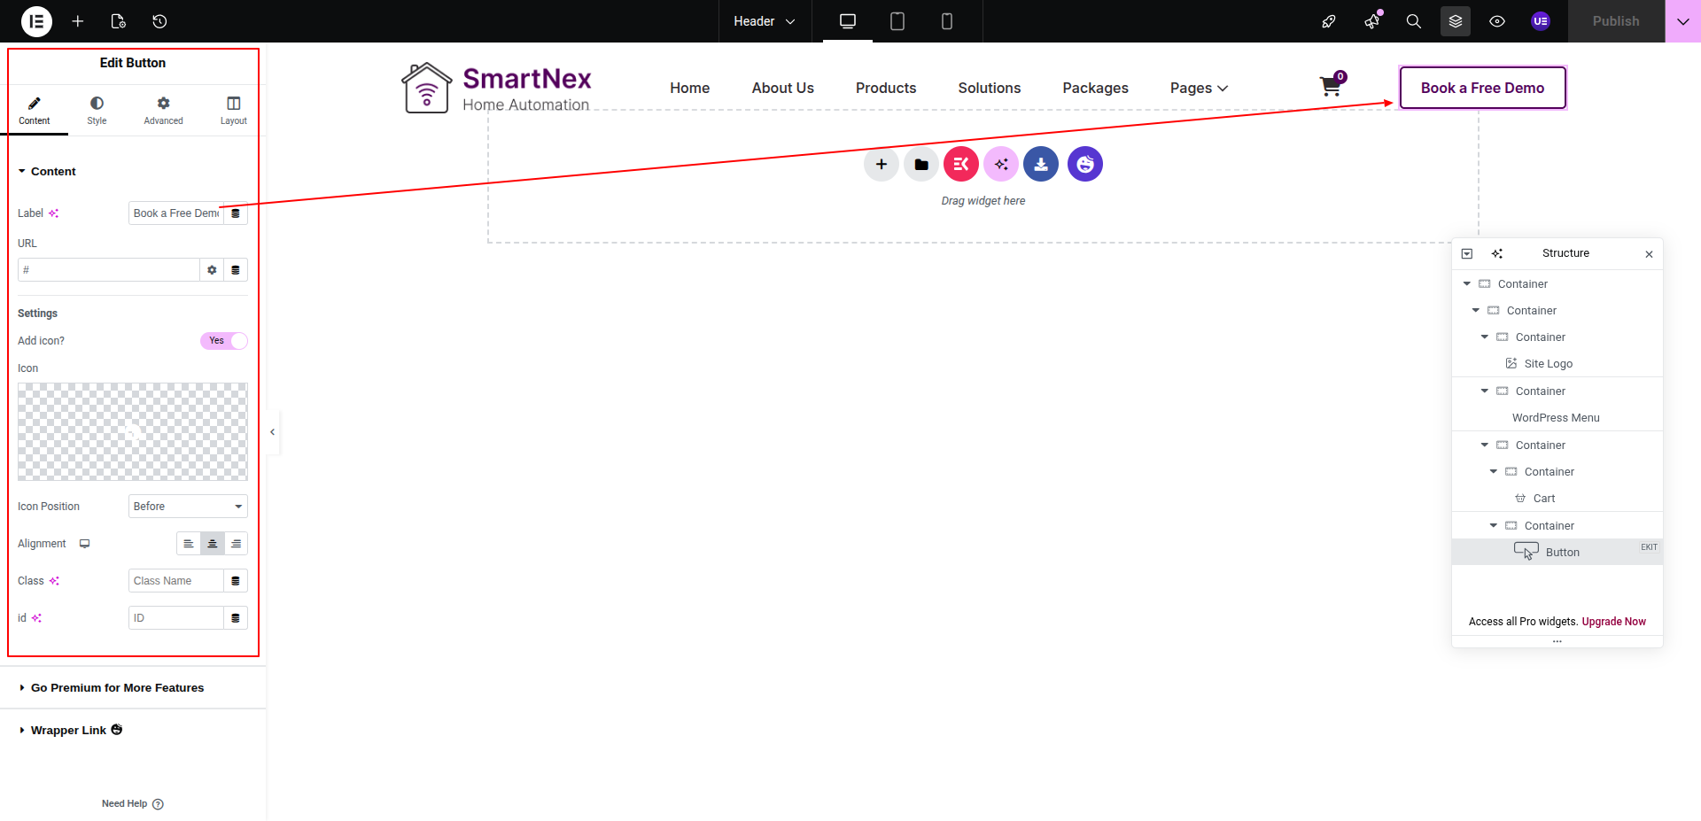
Task: Select right alignment option
Action: pos(236,544)
